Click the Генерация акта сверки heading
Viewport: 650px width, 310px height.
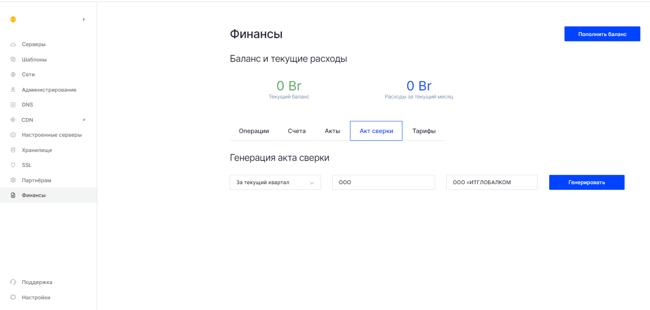coord(279,158)
